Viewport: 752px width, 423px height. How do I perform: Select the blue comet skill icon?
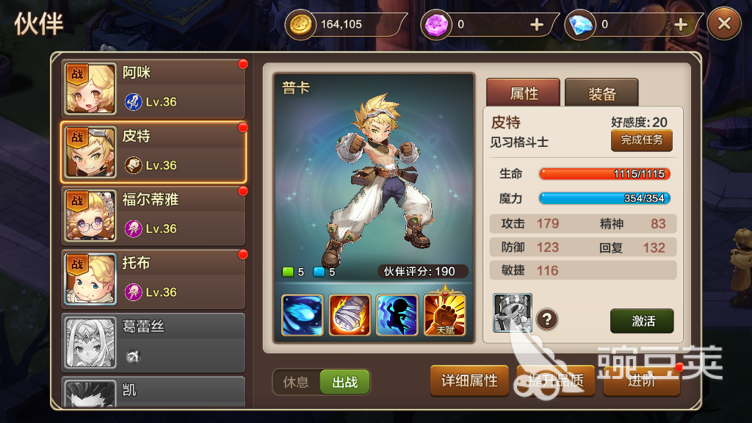point(302,315)
